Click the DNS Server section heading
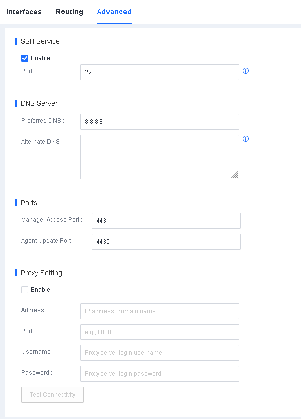The width and height of the screenshot is (301, 419). pyautogui.click(x=39, y=103)
